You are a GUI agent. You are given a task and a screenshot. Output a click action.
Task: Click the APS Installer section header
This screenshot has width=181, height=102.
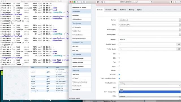[x=81, y=55]
